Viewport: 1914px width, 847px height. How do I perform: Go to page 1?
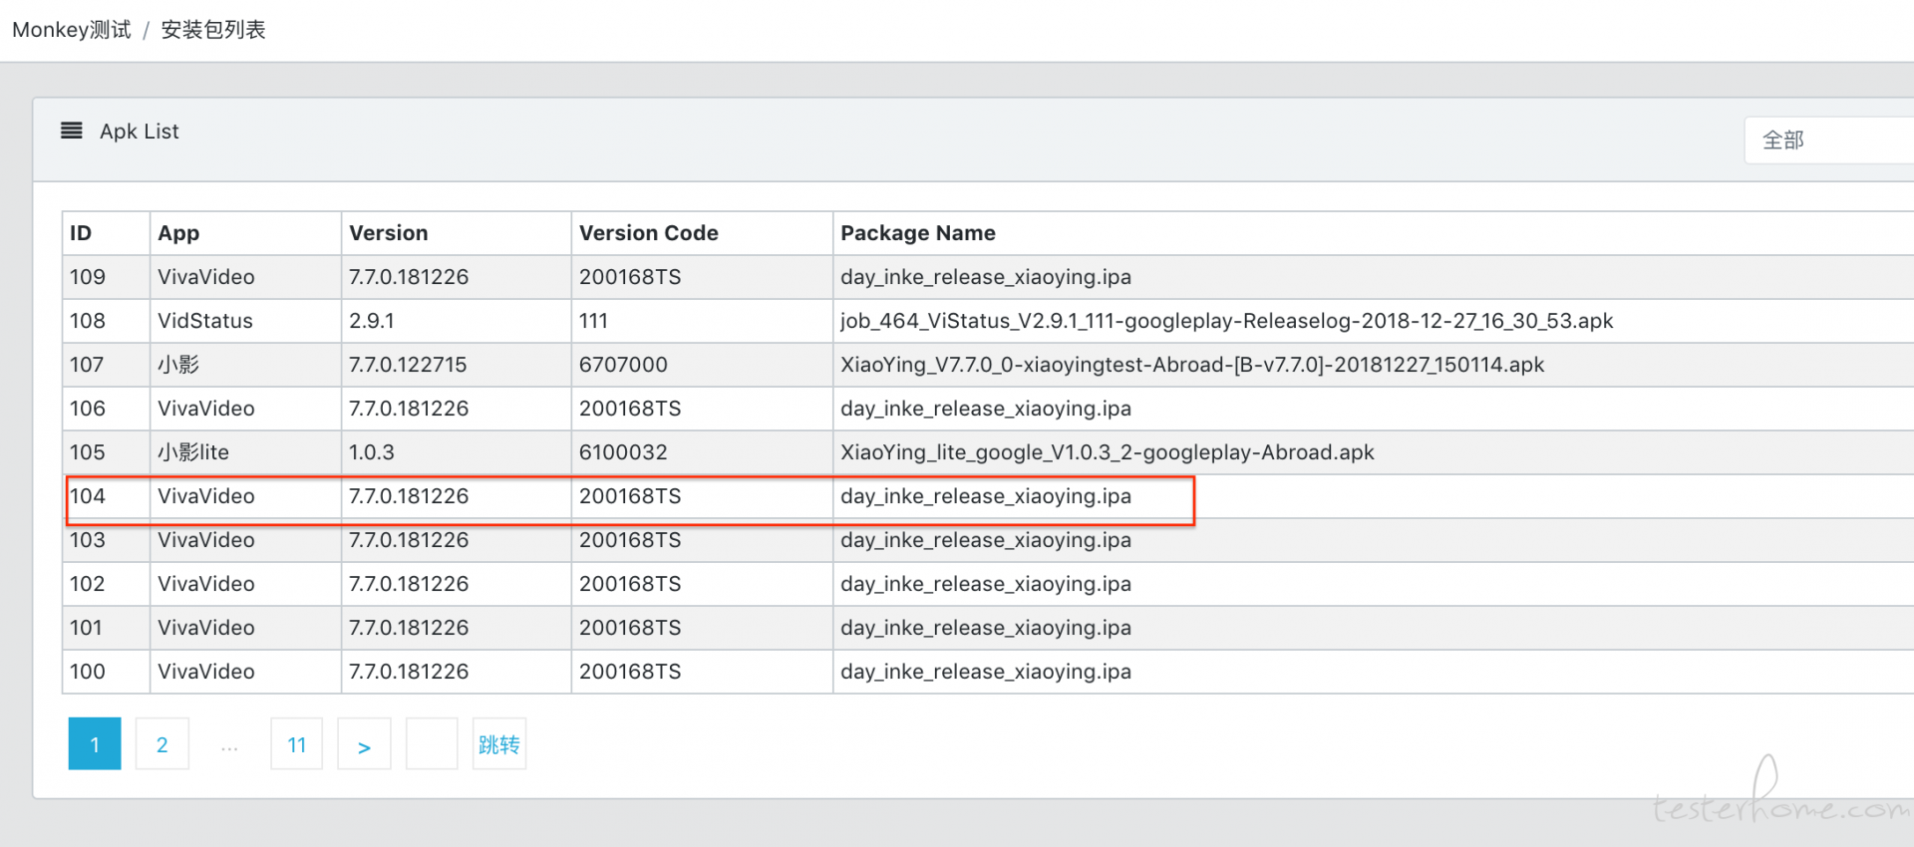pyautogui.click(x=95, y=744)
